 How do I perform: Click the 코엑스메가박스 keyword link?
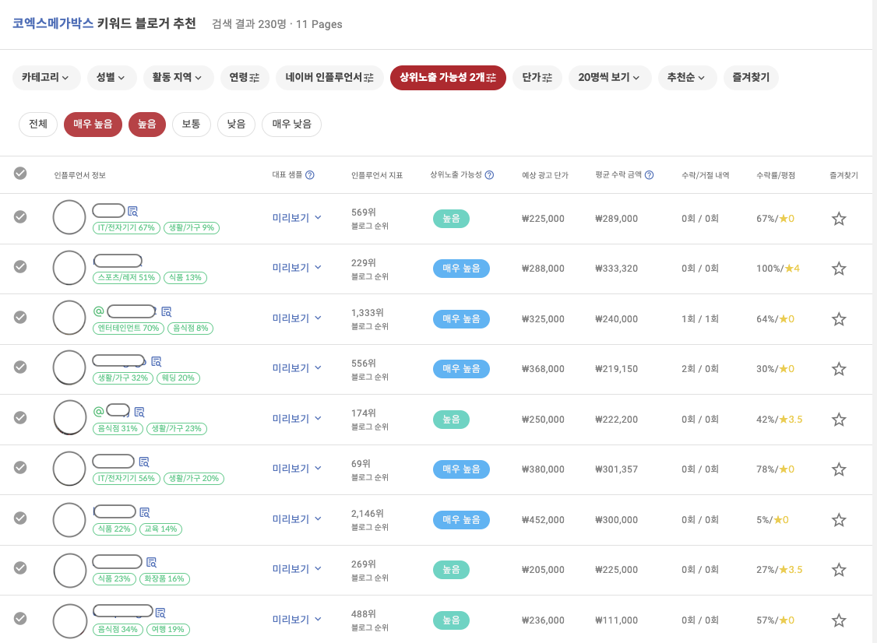click(53, 23)
